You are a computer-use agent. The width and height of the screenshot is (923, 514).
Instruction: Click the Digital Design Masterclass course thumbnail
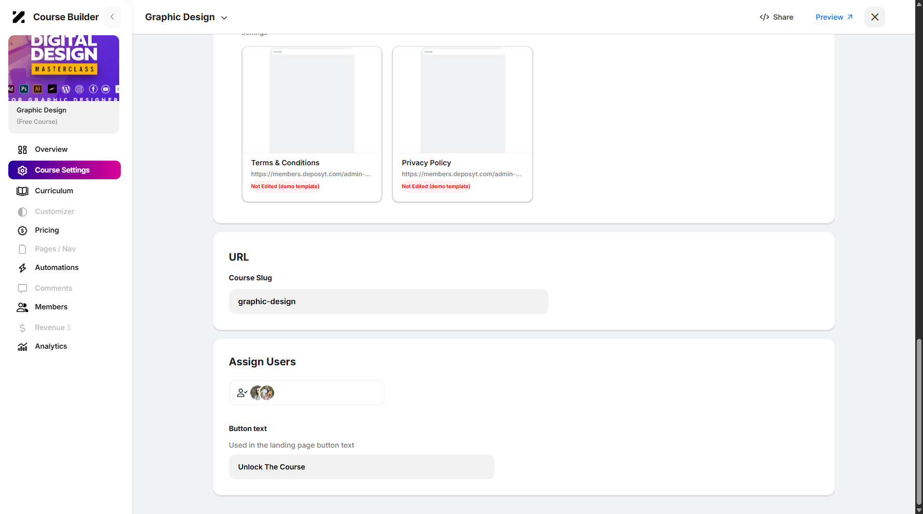click(x=64, y=68)
